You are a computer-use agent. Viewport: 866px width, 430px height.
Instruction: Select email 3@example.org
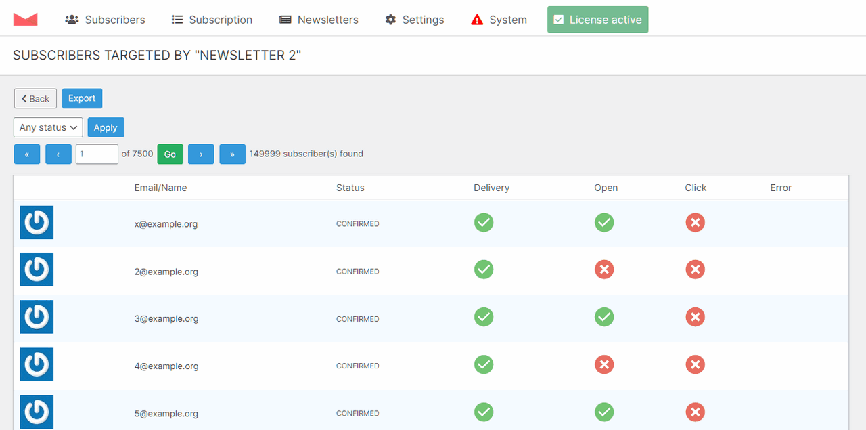[166, 319]
